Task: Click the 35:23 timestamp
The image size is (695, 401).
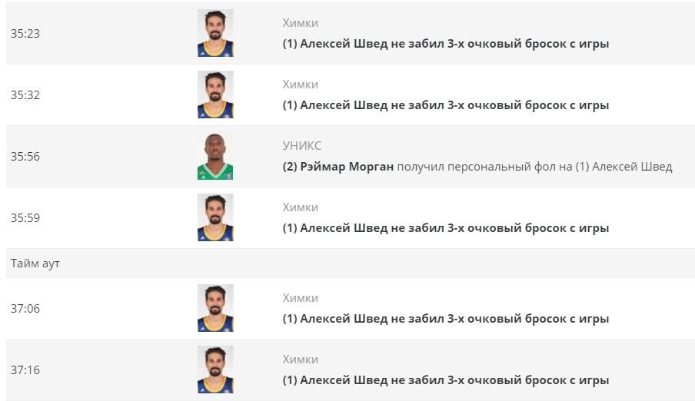Action: [25, 34]
